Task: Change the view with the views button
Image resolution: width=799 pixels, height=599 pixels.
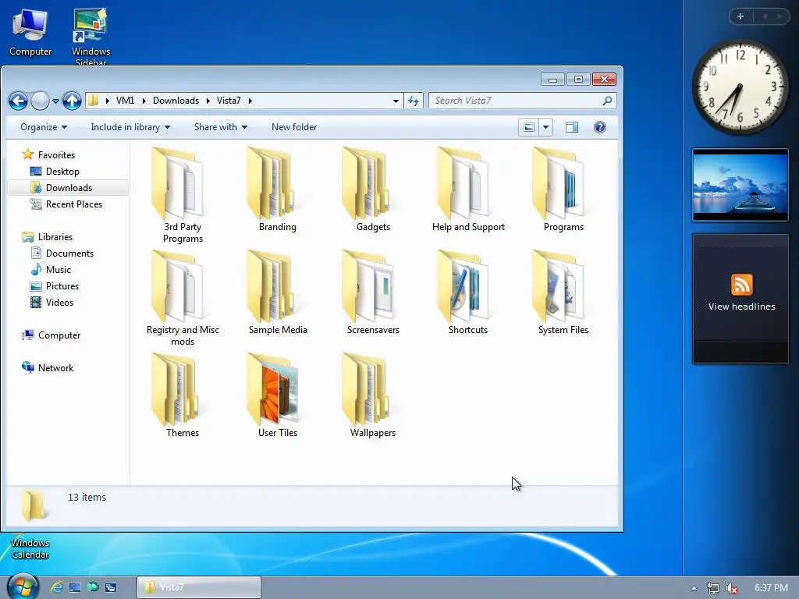Action: pos(529,127)
